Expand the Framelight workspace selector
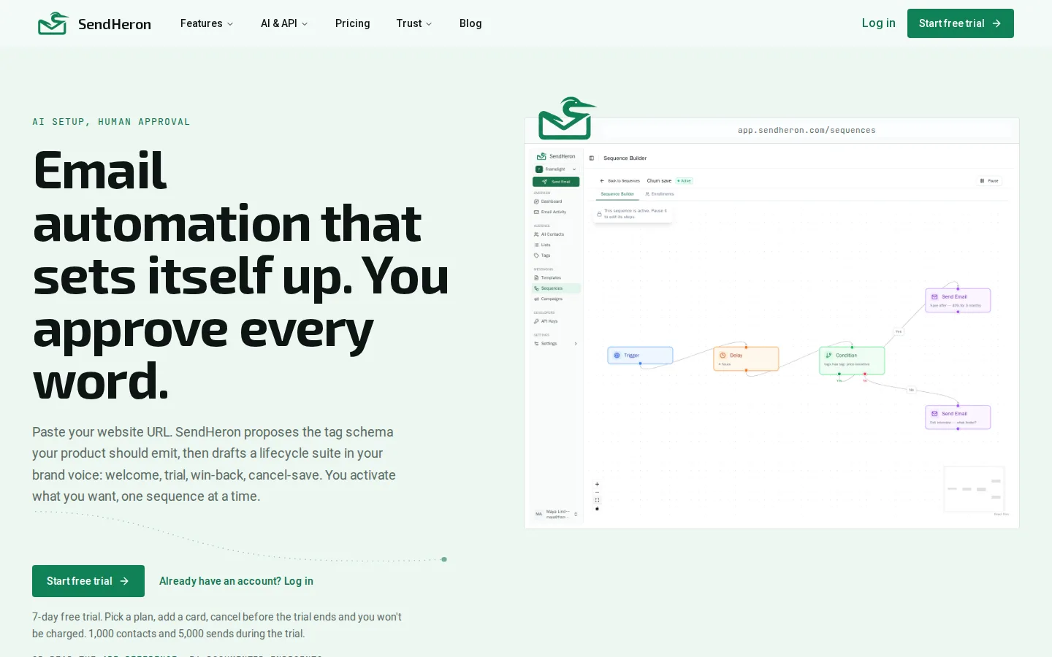 (556, 169)
